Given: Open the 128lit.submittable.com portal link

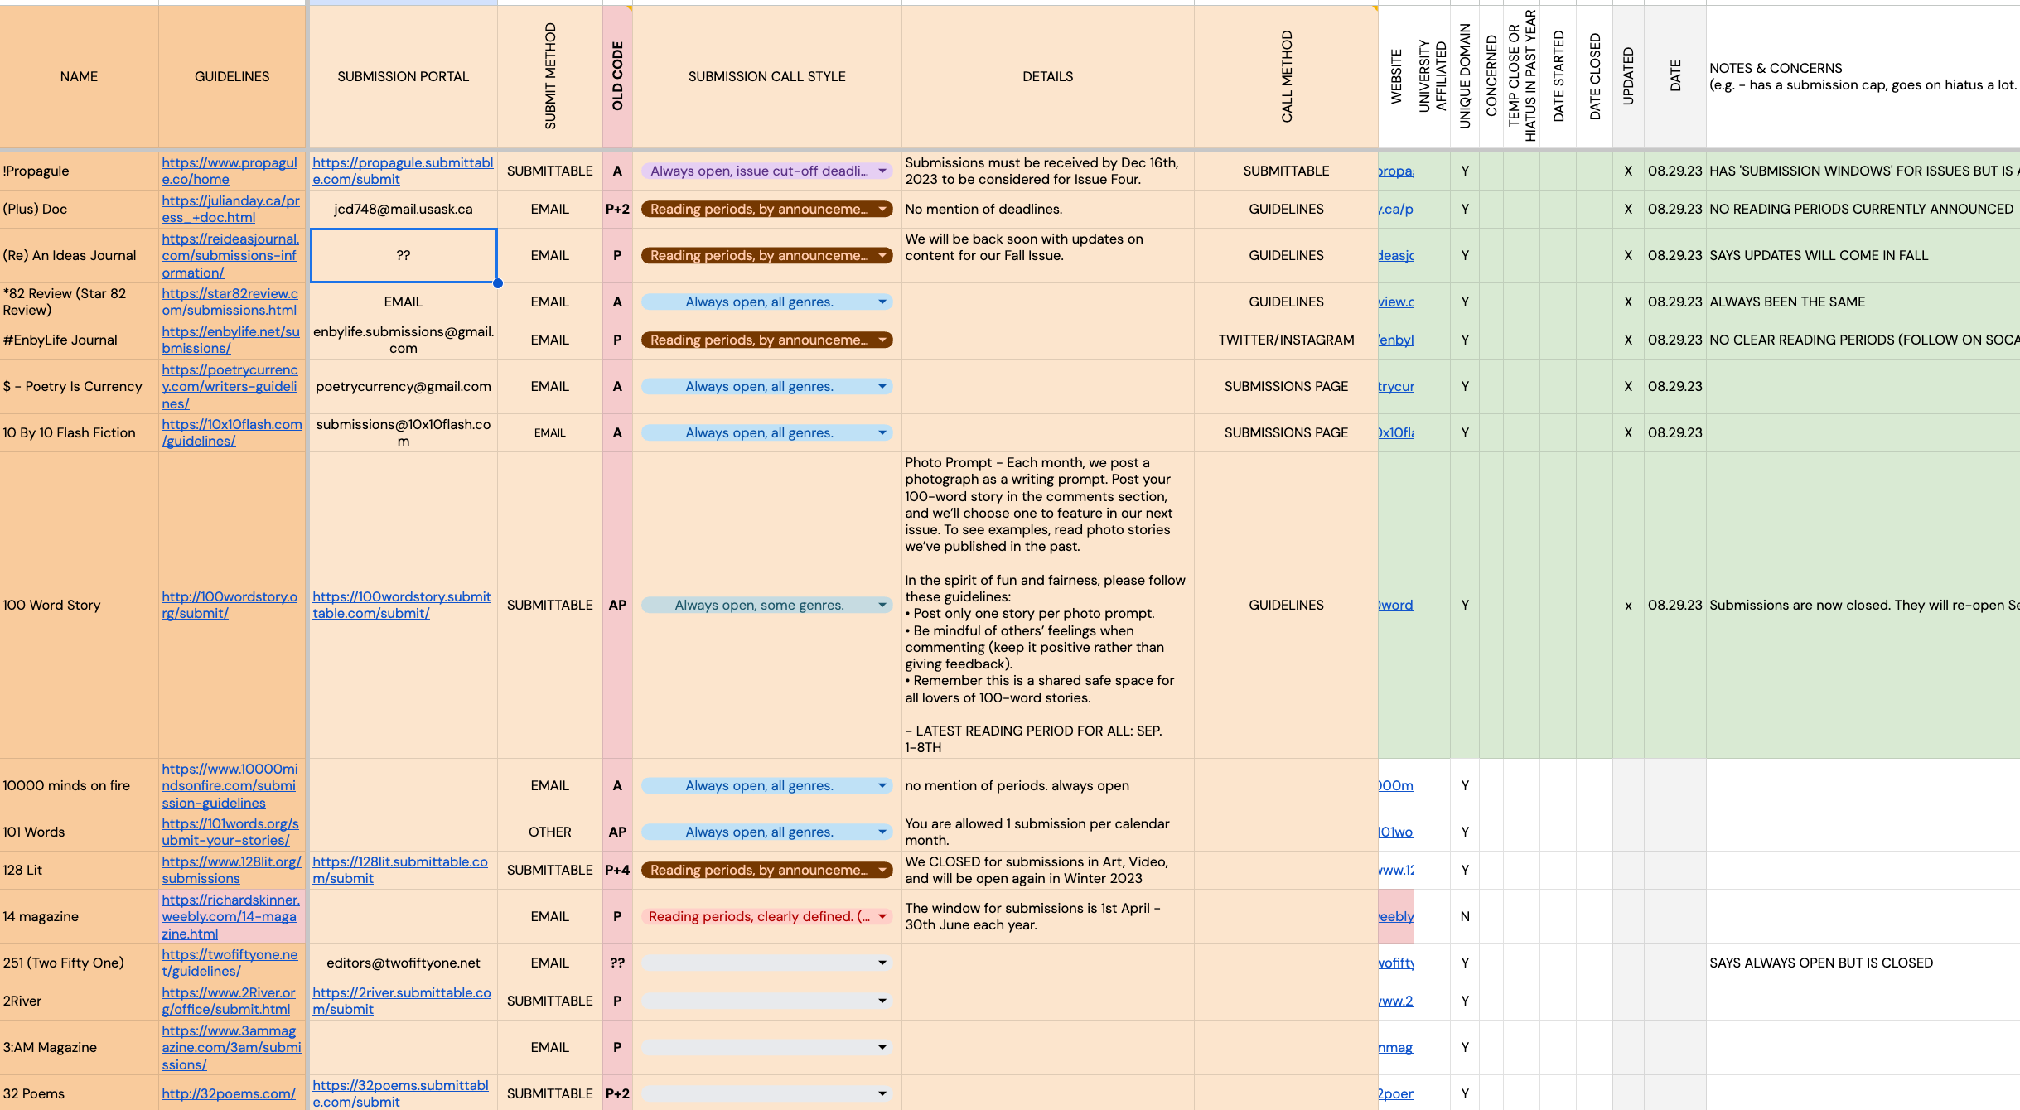Looking at the screenshot, I should point(400,870).
